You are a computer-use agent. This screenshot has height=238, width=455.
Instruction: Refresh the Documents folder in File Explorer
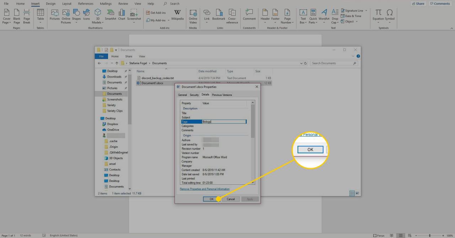(x=306, y=63)
